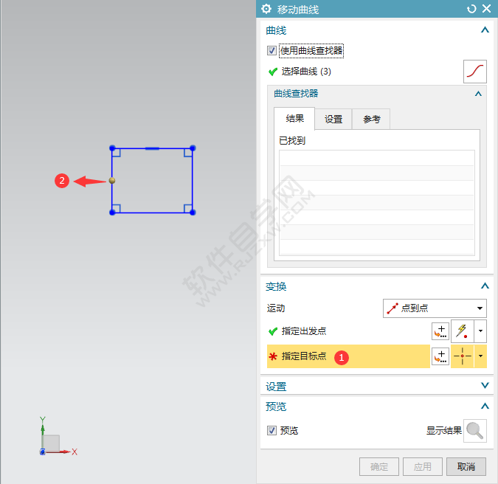Click the 应用 button
This screenshot has width=498, height=484.
click(423, 466)
